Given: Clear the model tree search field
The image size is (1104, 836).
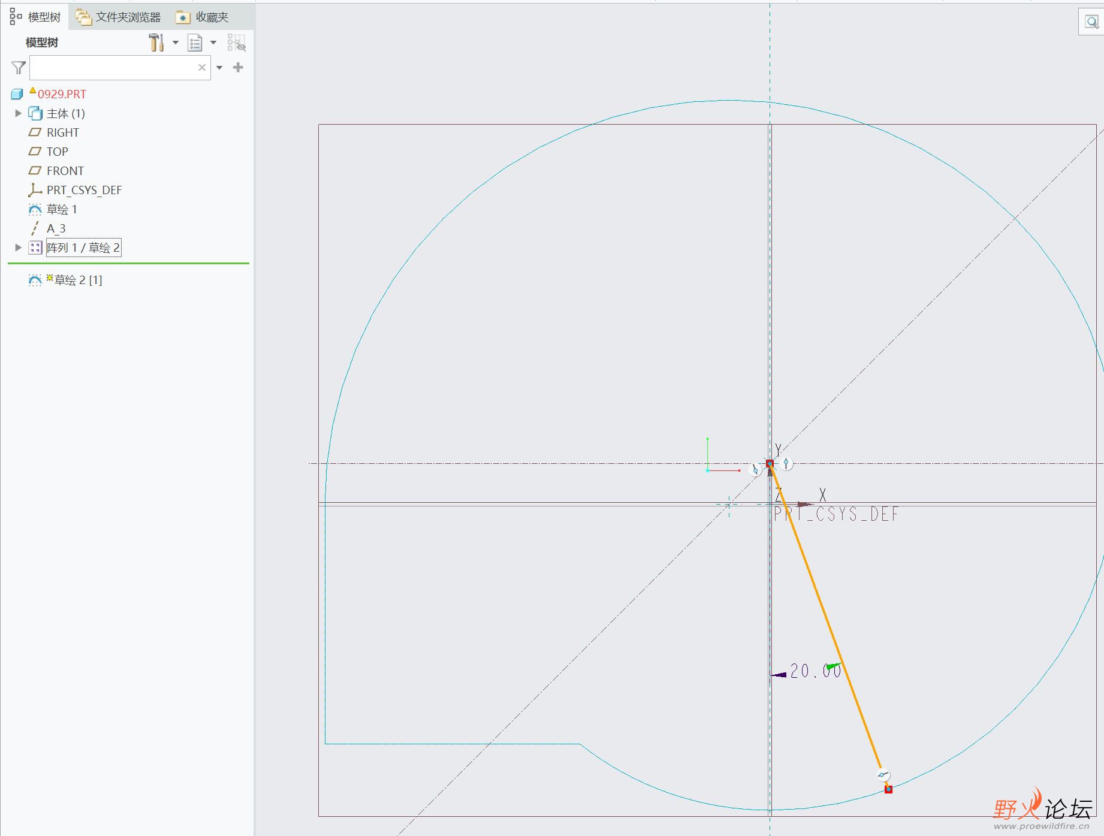Looking at the screenshot, I should click(202, 68).
